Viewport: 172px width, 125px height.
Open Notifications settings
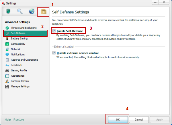tap(18, 54)
